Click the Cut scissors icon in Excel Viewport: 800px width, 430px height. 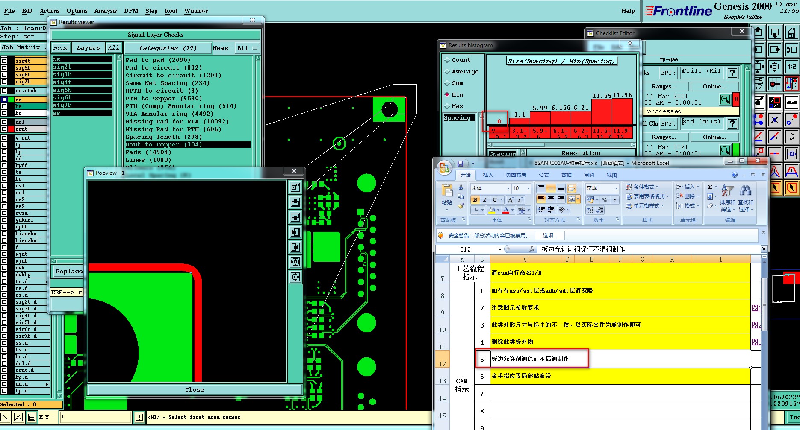461,187
